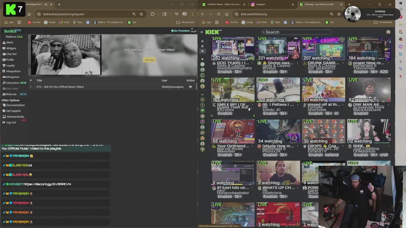Open Alerts in BotRix sidebar
Viewport: 406px width, 228px height.
[8, 42]
